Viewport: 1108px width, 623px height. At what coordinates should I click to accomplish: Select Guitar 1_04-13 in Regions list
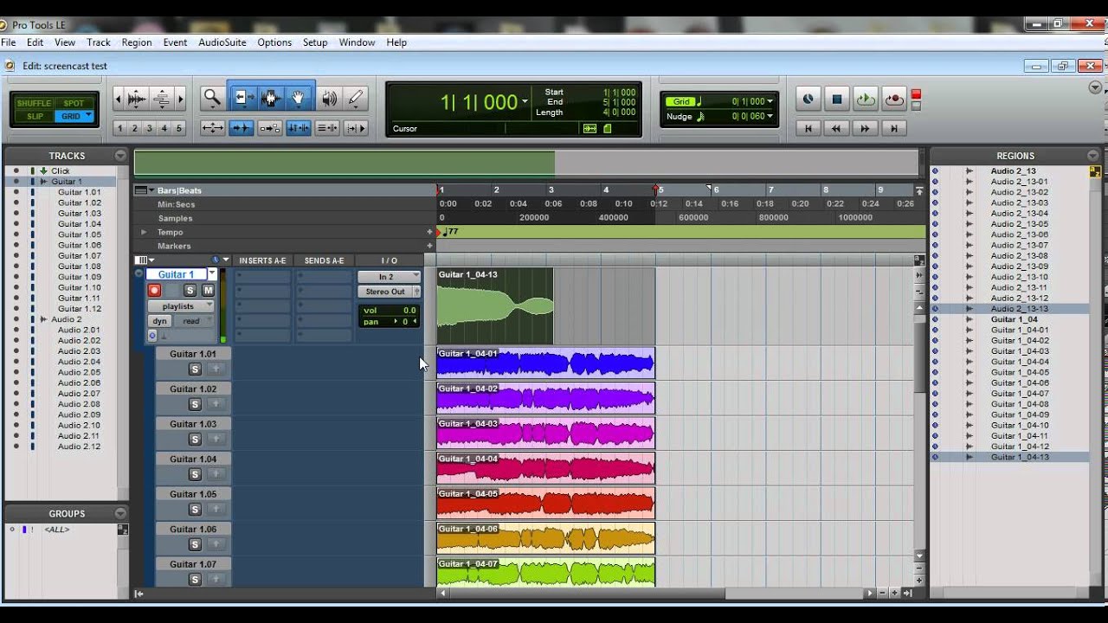pos(1020,457)
